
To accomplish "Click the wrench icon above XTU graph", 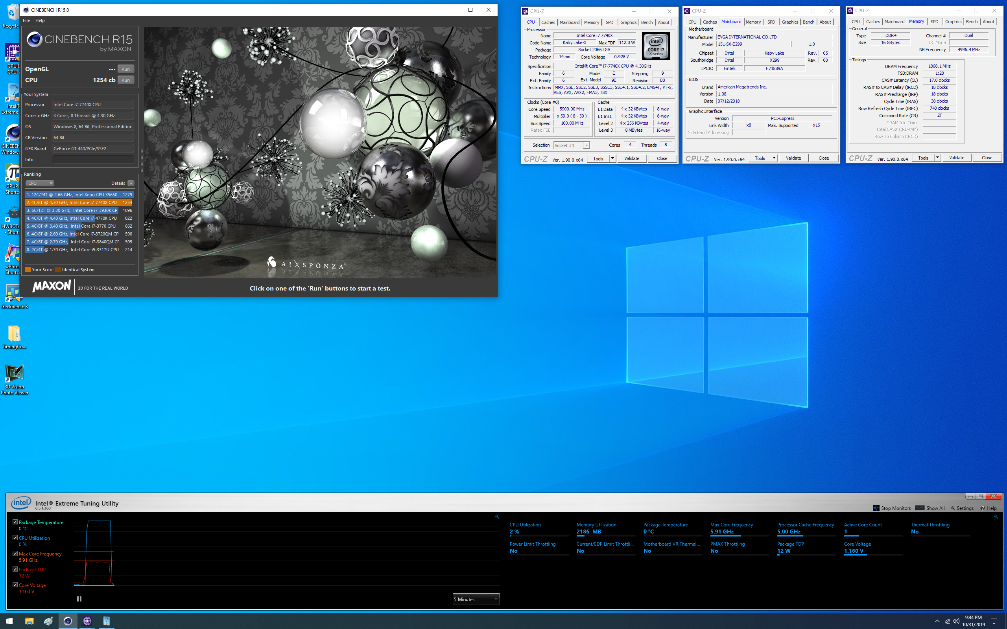I will (497, 517).
